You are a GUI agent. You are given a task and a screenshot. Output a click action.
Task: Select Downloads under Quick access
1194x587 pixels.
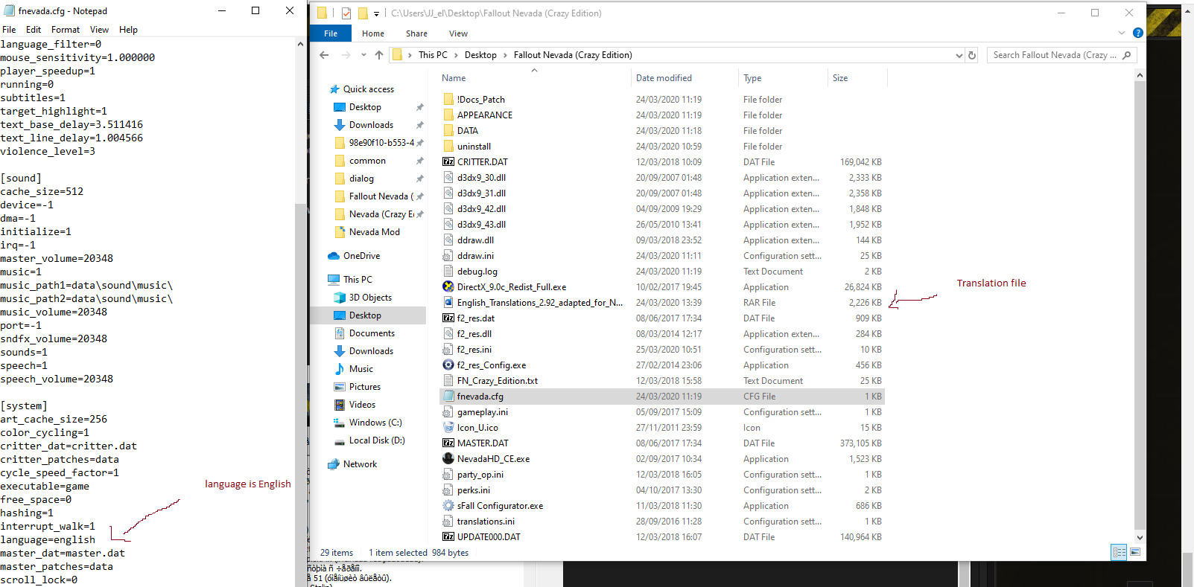371,125
